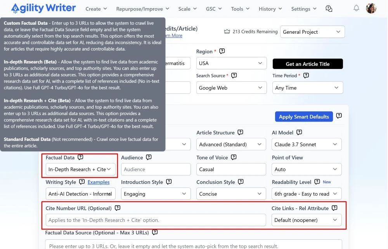Click the help icon next to Article Structure
Screen dimensions: 388x249
(x=240, y=132)
